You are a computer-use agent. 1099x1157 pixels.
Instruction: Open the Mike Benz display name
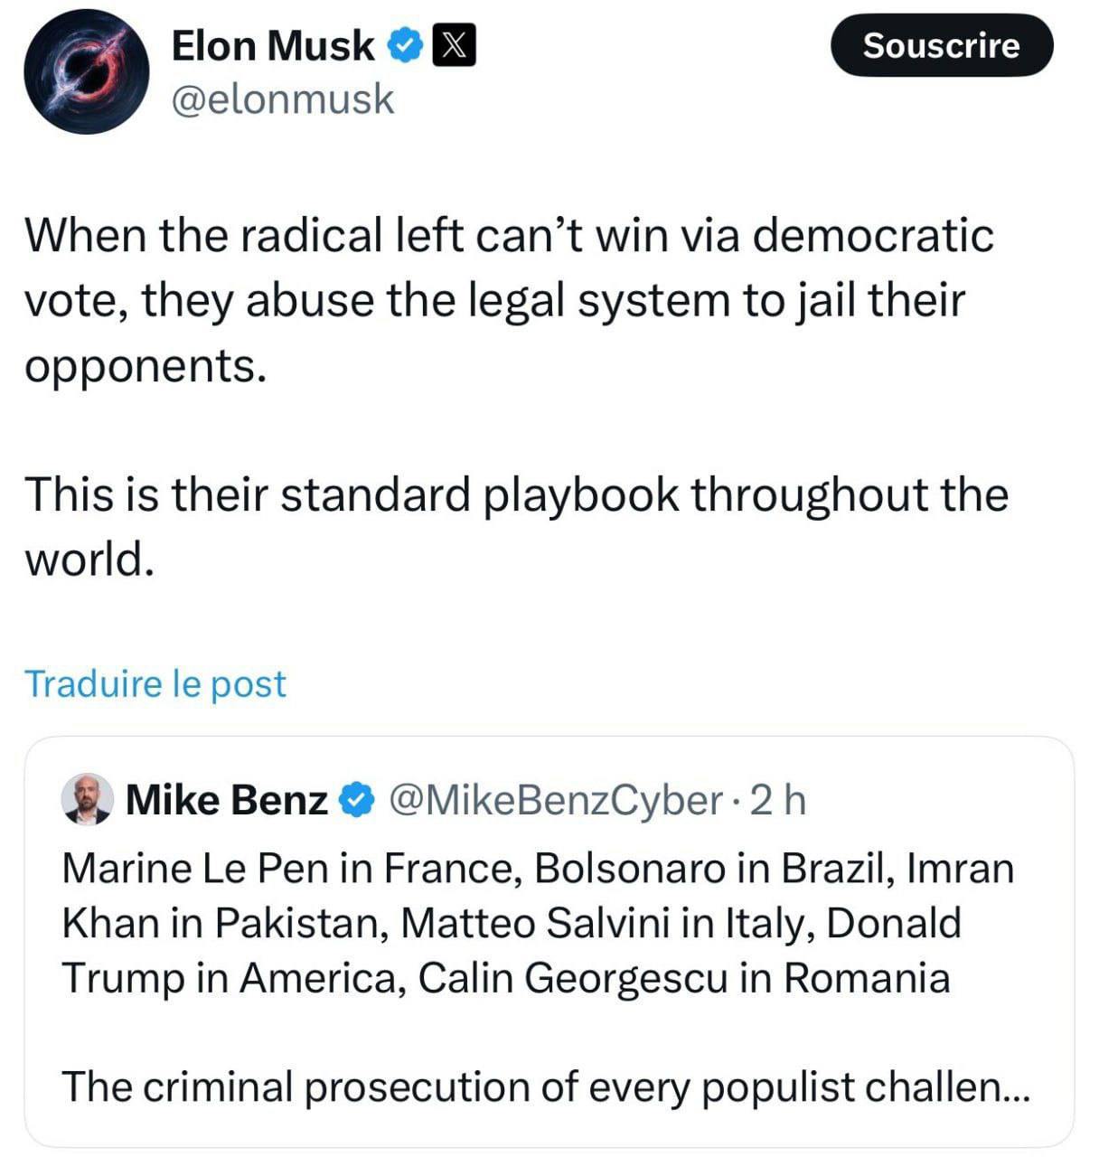coord(226,800)
